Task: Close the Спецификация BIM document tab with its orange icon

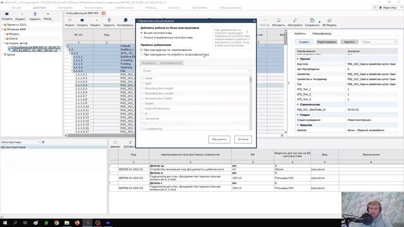Action: [104, 13]
